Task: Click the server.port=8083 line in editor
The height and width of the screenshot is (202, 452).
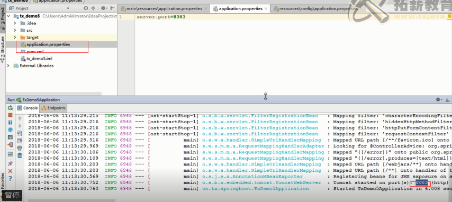Action: (161, 17)
